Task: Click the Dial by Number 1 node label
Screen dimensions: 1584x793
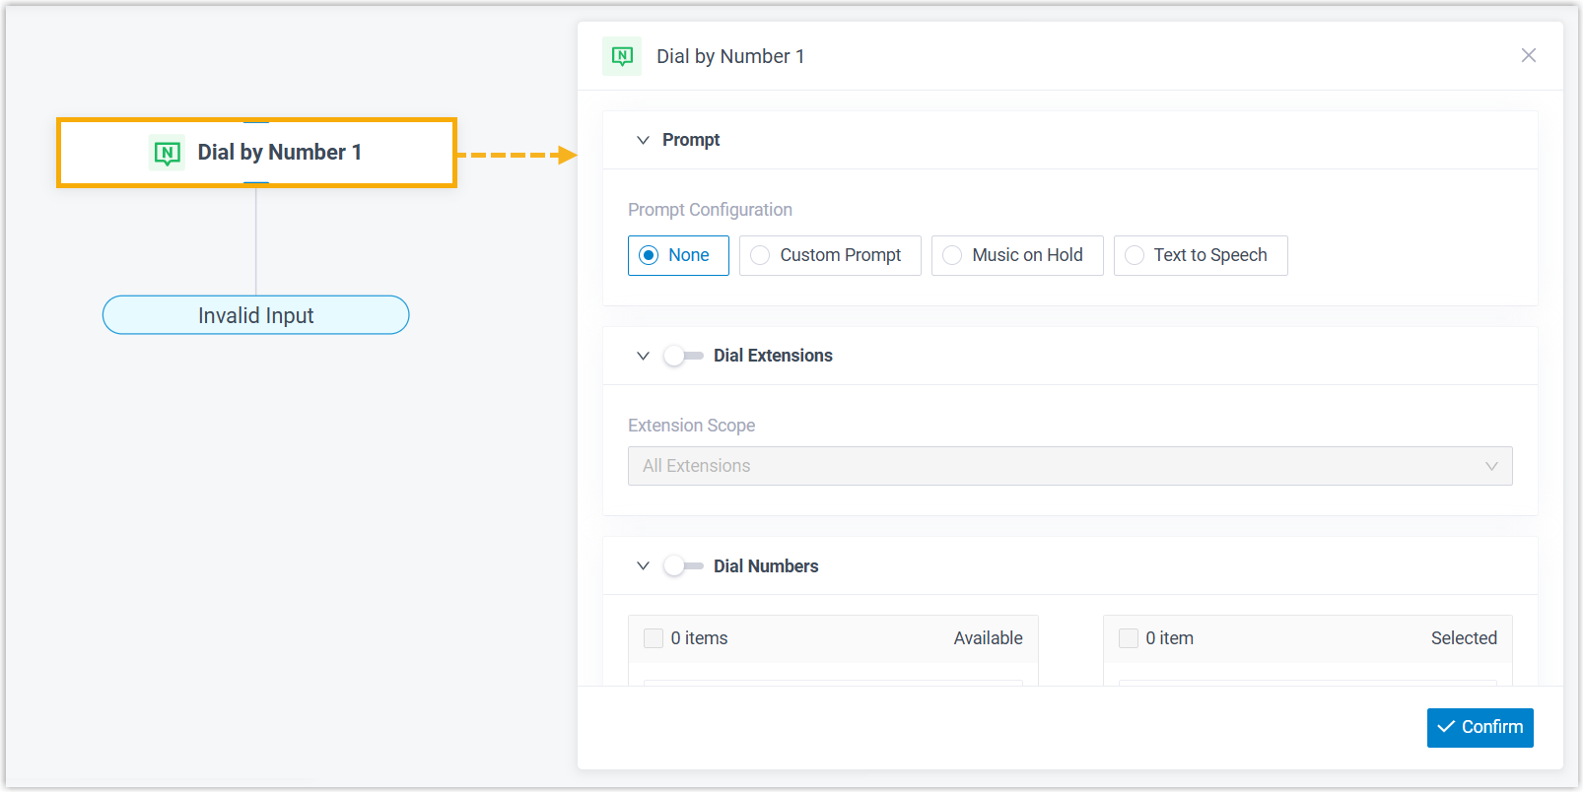Action: click(x=279, y=153)
